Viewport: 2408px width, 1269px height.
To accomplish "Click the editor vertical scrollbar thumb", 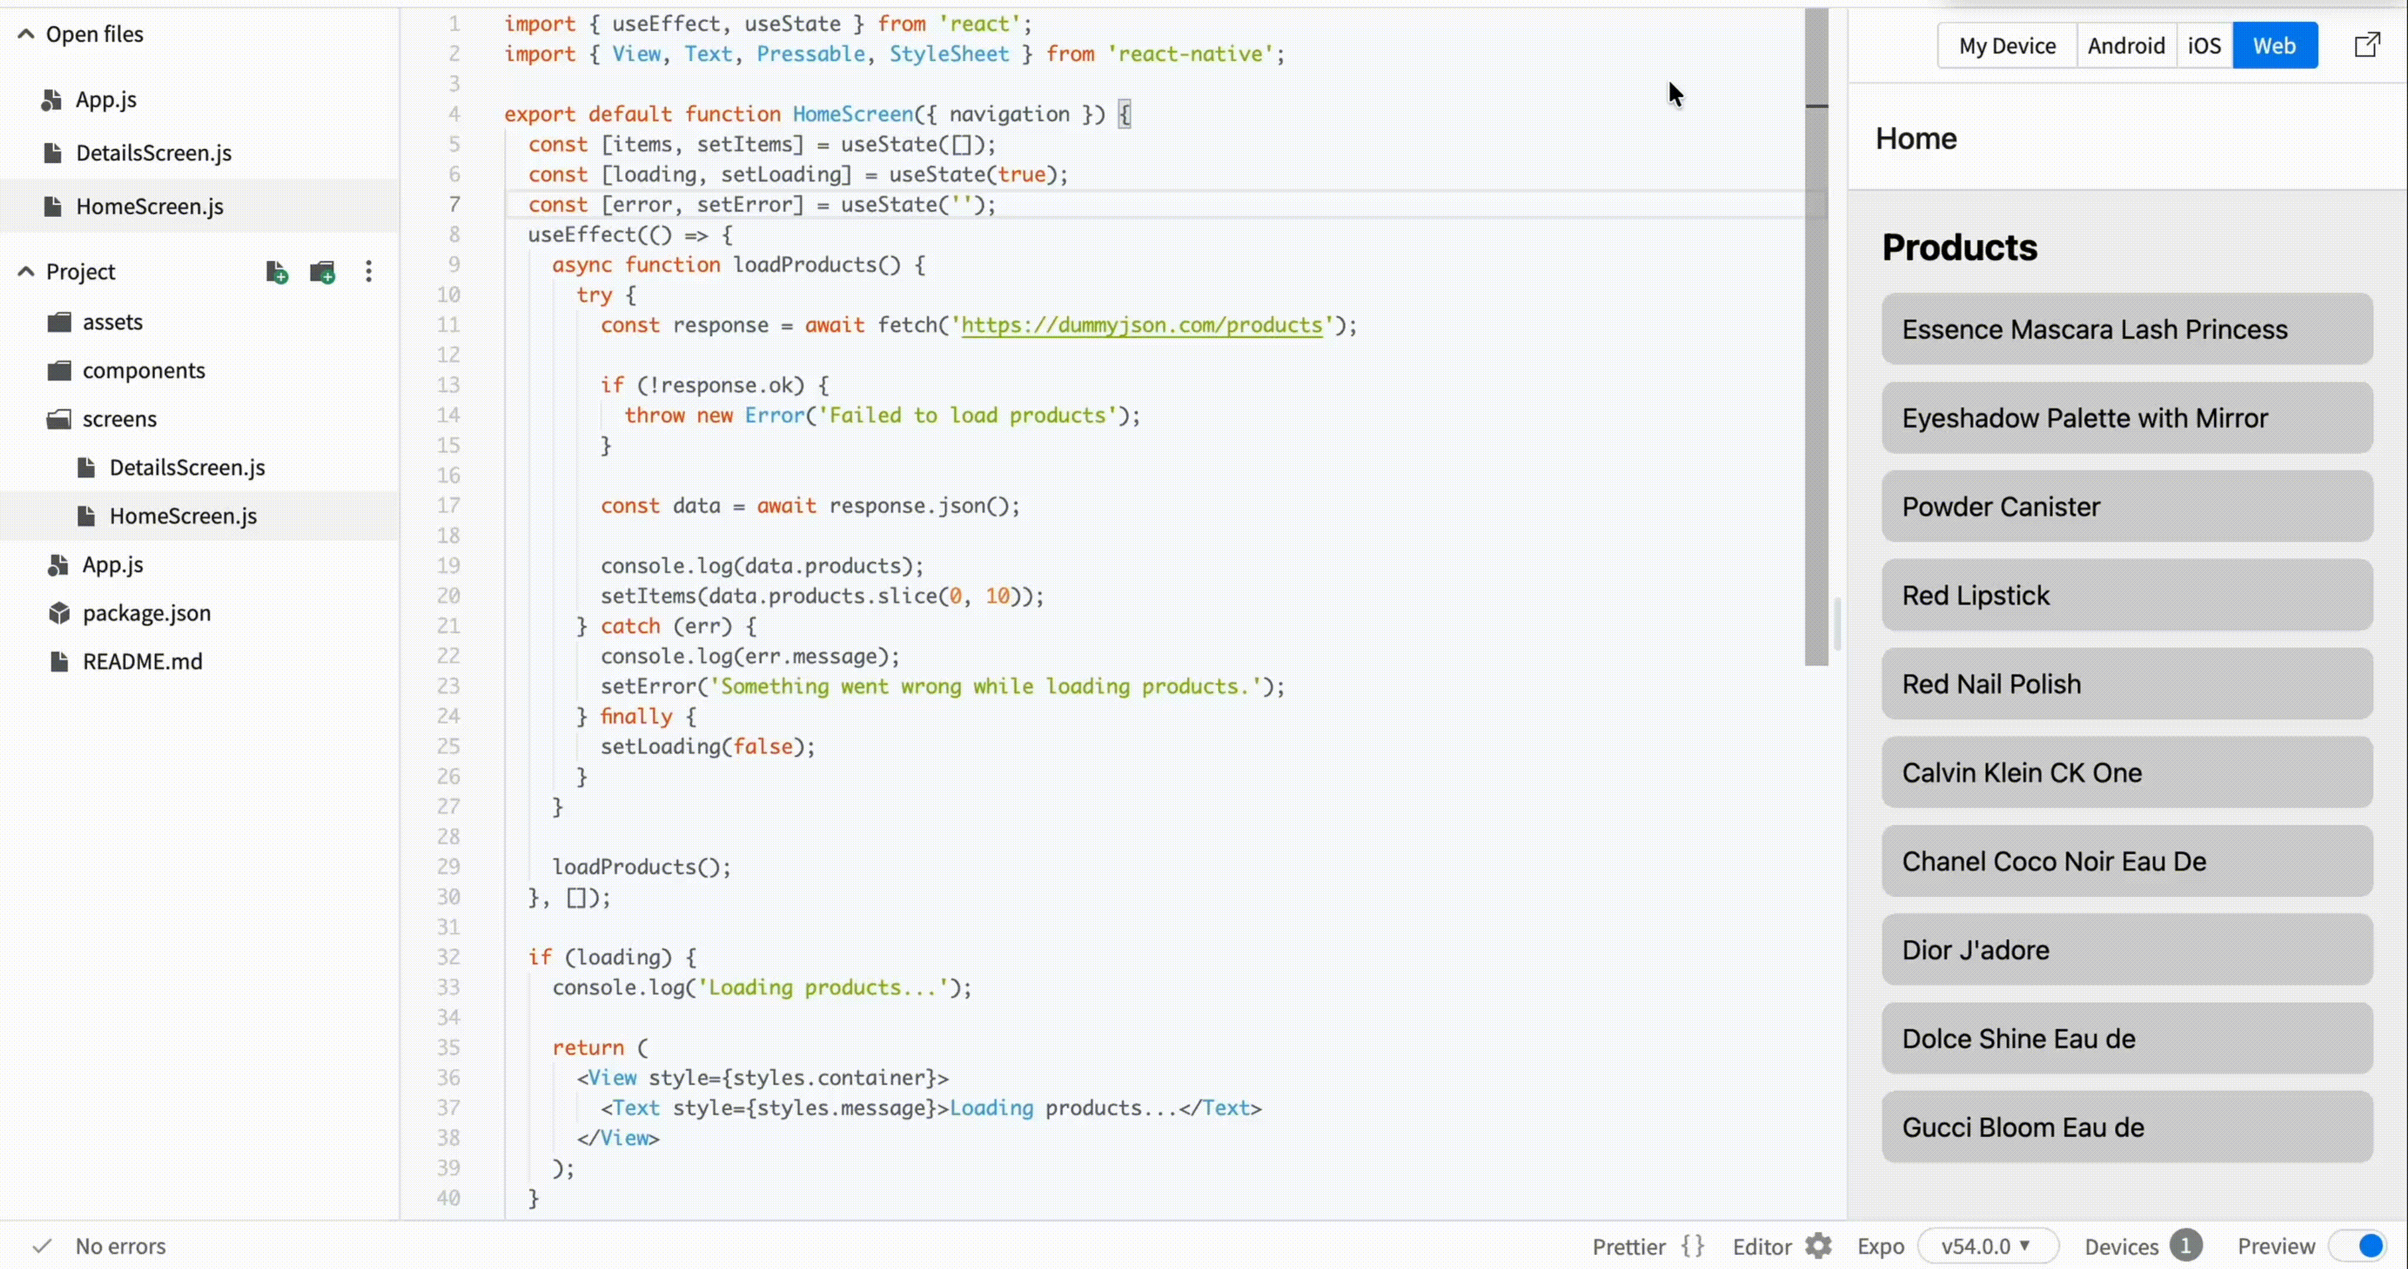I will pyautogui.click(x=1815, y=374).
